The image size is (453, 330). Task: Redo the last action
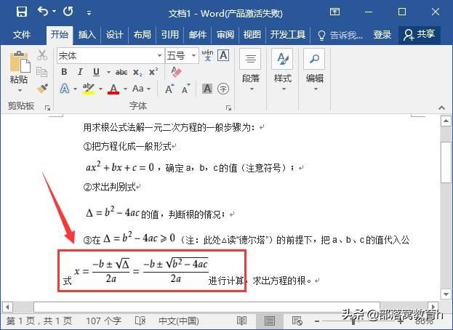68,12
